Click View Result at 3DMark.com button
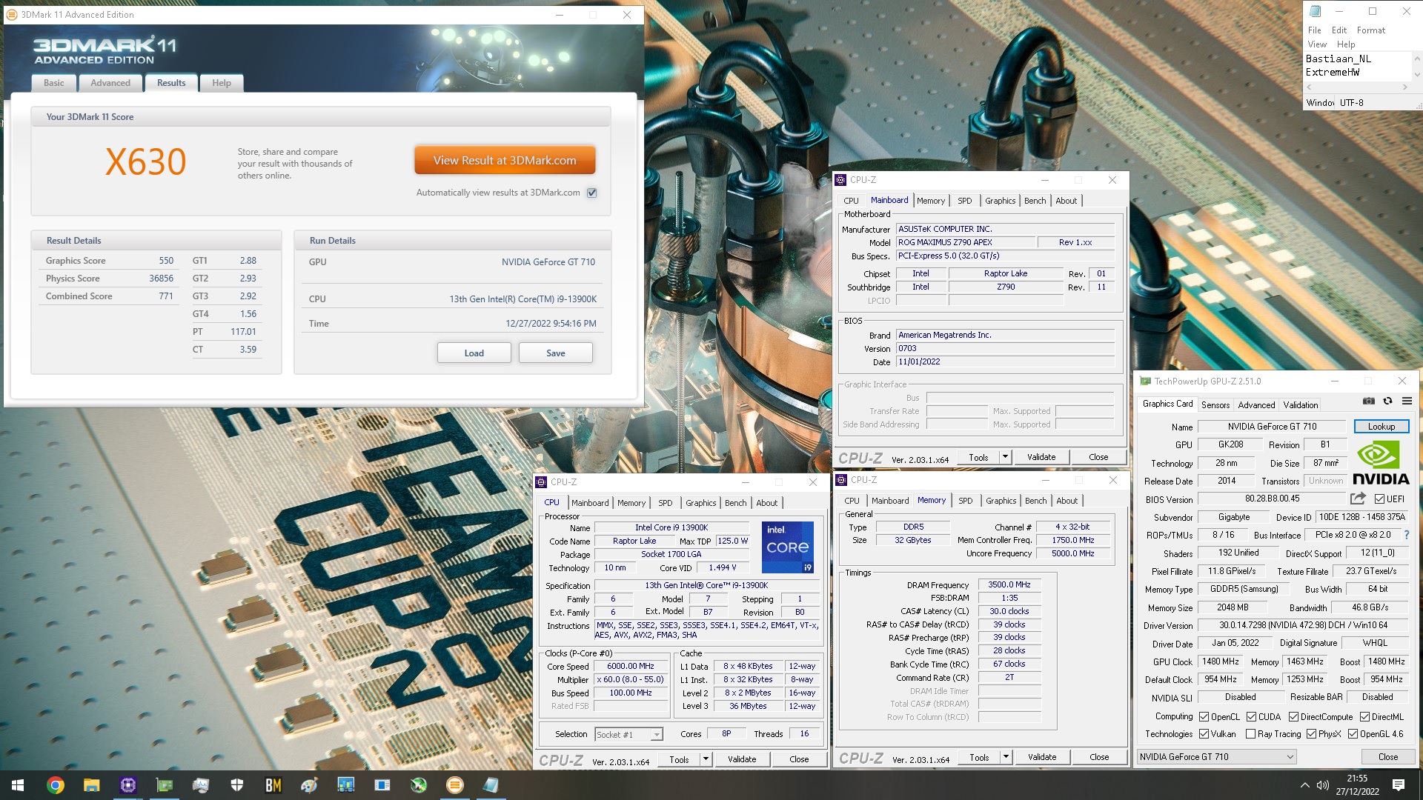This screenshot has width=1423, height=800. [505, 161]
